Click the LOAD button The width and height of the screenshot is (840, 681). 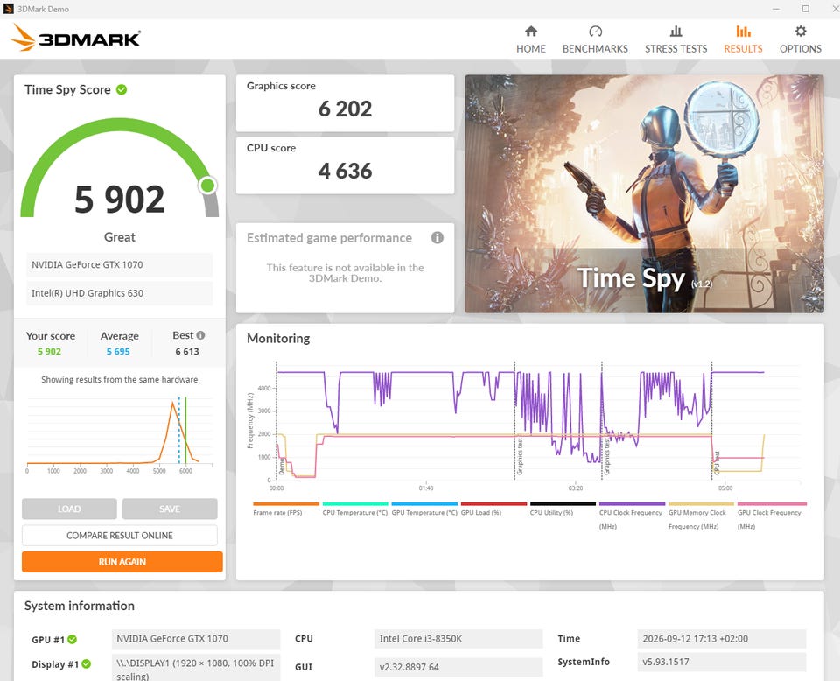click(x=70, y=509)
